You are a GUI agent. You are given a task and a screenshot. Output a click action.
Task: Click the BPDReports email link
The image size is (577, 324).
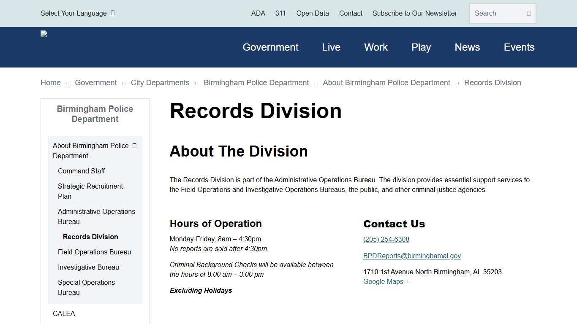(412, 256)
